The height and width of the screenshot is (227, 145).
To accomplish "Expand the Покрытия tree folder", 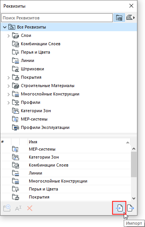I will [x=8, y=78].
